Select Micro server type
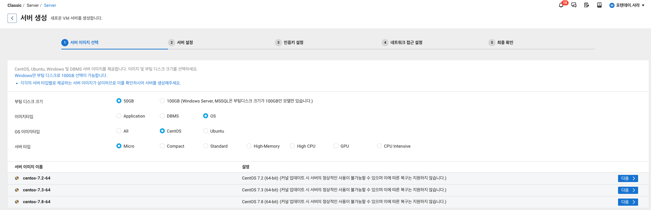Viewport: 651px width, 210px height. pos(119,146)
